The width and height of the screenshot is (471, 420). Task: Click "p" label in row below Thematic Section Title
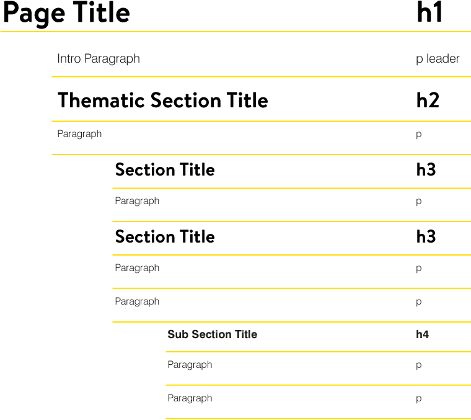(x=419, y=135)
